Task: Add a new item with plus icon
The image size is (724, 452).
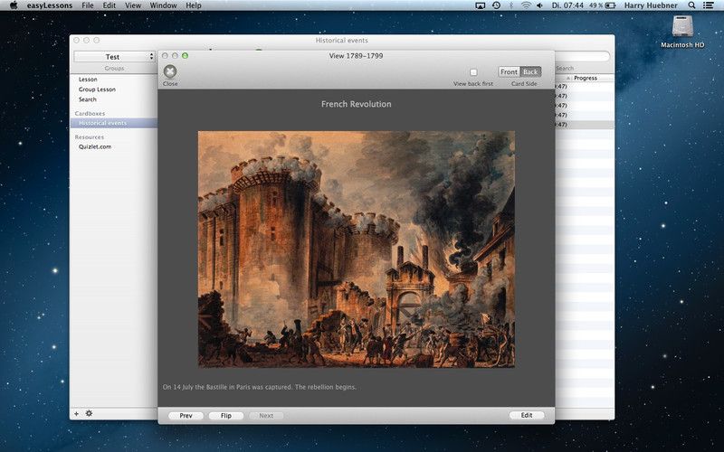Action: pos(77,414)
